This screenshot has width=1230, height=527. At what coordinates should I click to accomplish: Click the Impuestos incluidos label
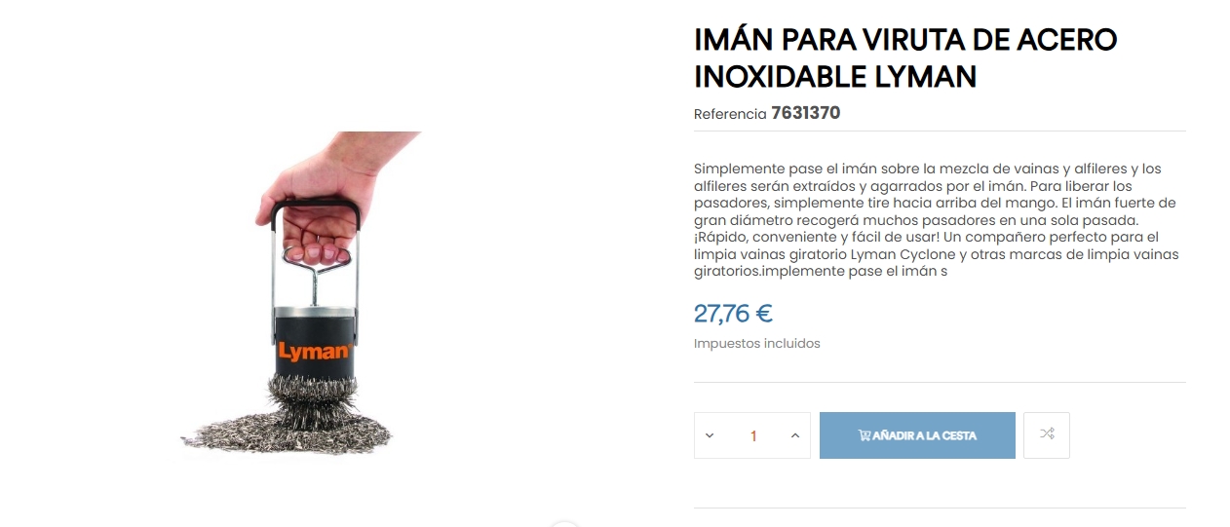pos(757,344)
